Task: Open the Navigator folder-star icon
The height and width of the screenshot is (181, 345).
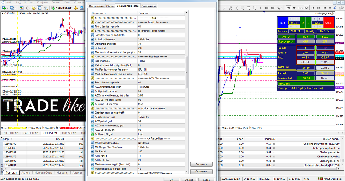Action: click(33, 8)
